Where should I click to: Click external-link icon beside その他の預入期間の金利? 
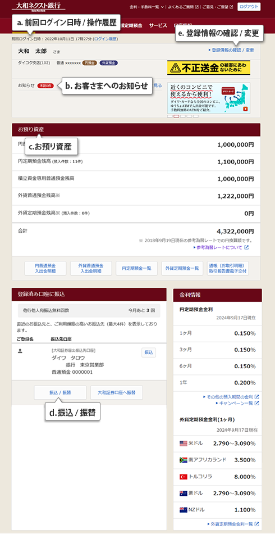tap(257, 397)
